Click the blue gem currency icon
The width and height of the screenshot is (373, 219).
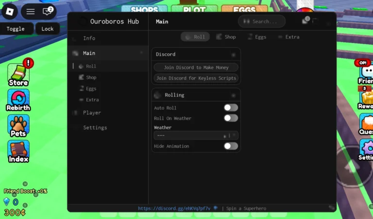(6, 202)
